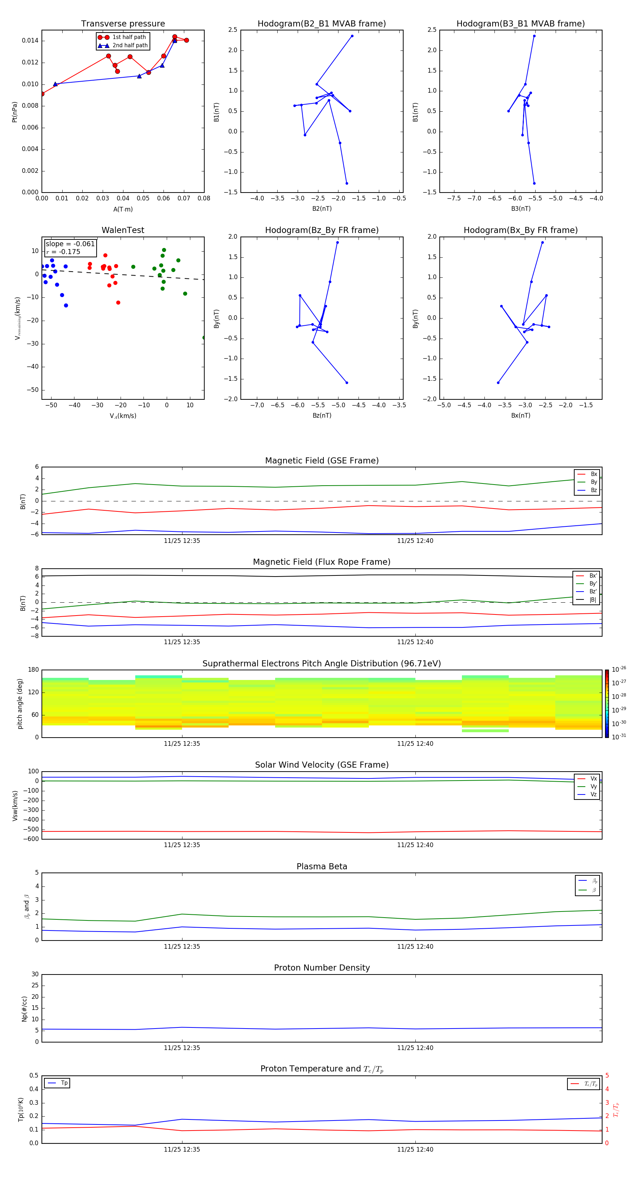Click the 'slope = -0.061' annotation
The width and height of the screenshot is (644, 1181).
[70, 244]
